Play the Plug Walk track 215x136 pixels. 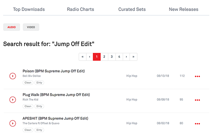pos(13,100)
